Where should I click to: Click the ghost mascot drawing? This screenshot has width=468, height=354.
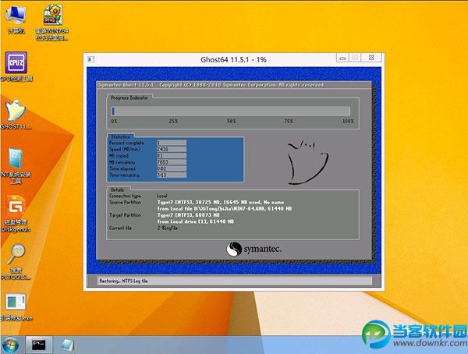[x=307, y=161]
